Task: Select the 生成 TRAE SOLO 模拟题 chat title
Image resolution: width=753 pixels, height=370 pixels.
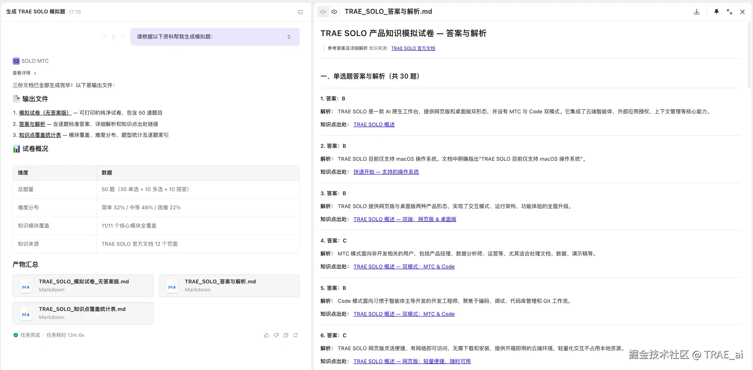Action: tap(36, 12)
